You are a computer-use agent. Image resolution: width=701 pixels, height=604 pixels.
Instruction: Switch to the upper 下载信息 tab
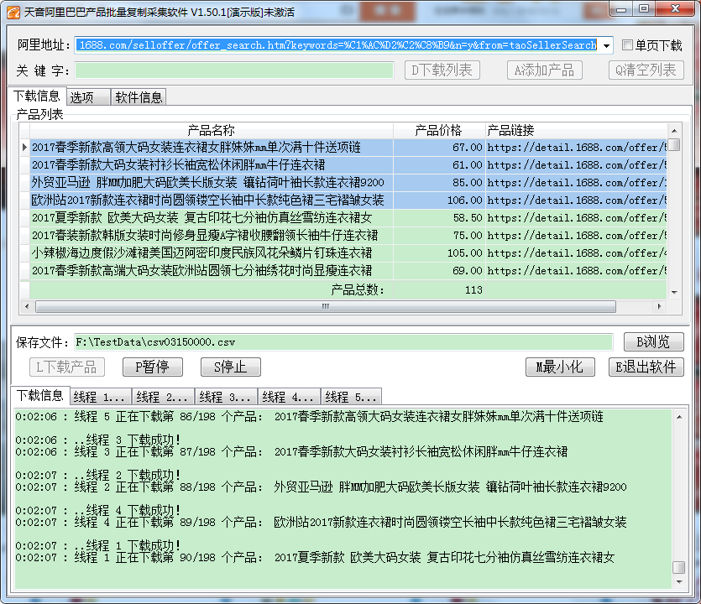tap(37, 96)
